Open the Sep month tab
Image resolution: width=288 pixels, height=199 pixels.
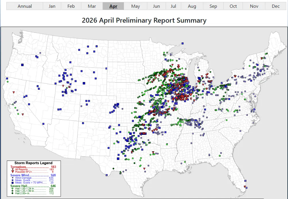(213, 6)
